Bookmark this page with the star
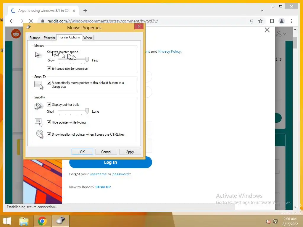 click(260, 21)
